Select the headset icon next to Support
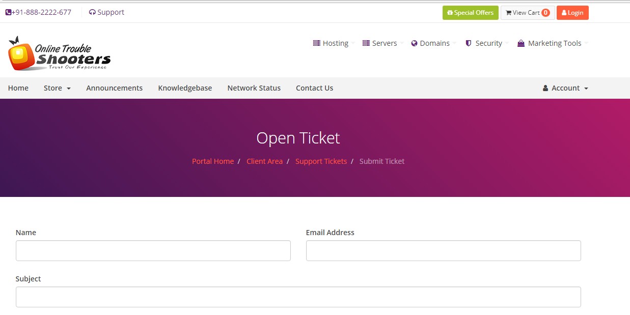 (x=92, y=12)
